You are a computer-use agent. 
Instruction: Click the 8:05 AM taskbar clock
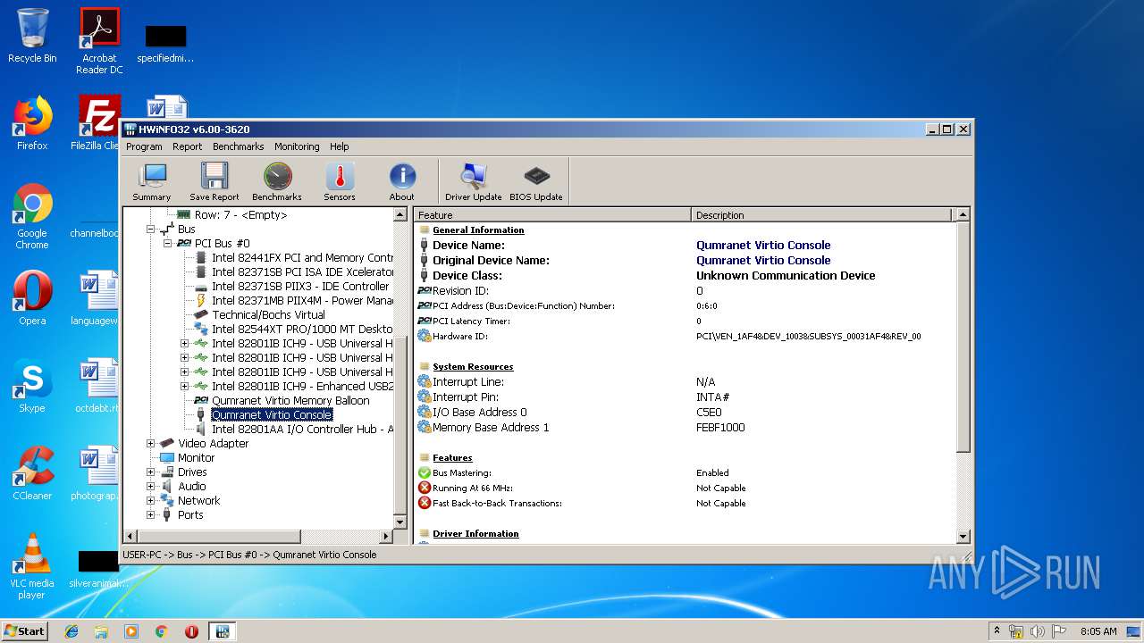pyautogui.click(x=1098, y=631)
